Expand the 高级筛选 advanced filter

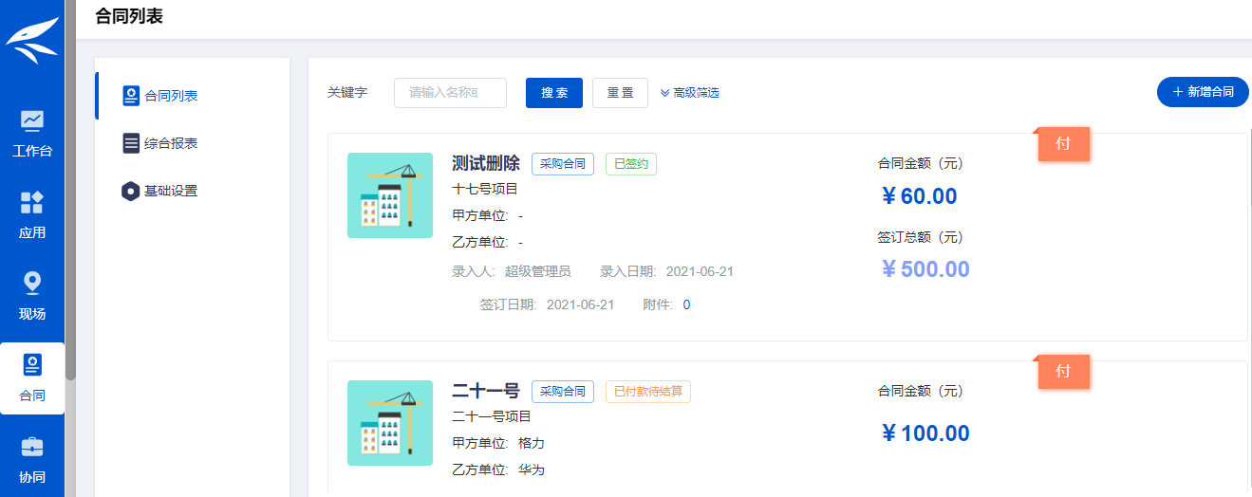click(690, 93)
